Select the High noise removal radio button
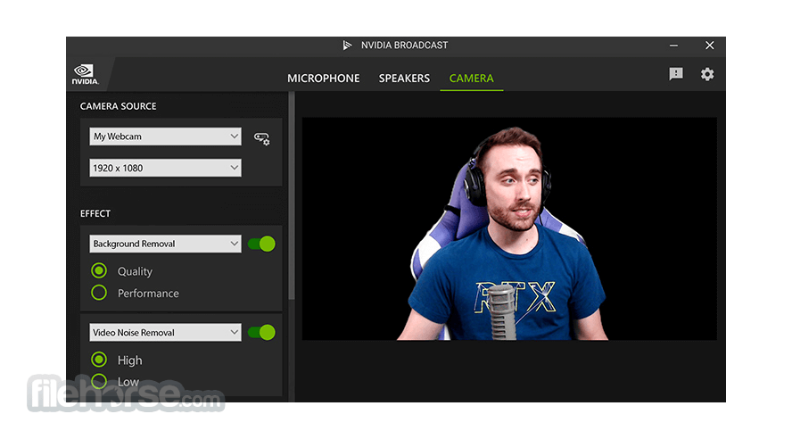This screenshot has height=439, width=792. pos(99,360)
